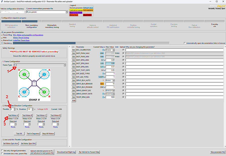Toggle upload checkbox for SERVO_BLH_BDMASK
This screenshot has width=226, height=156.
pos(123,84)
